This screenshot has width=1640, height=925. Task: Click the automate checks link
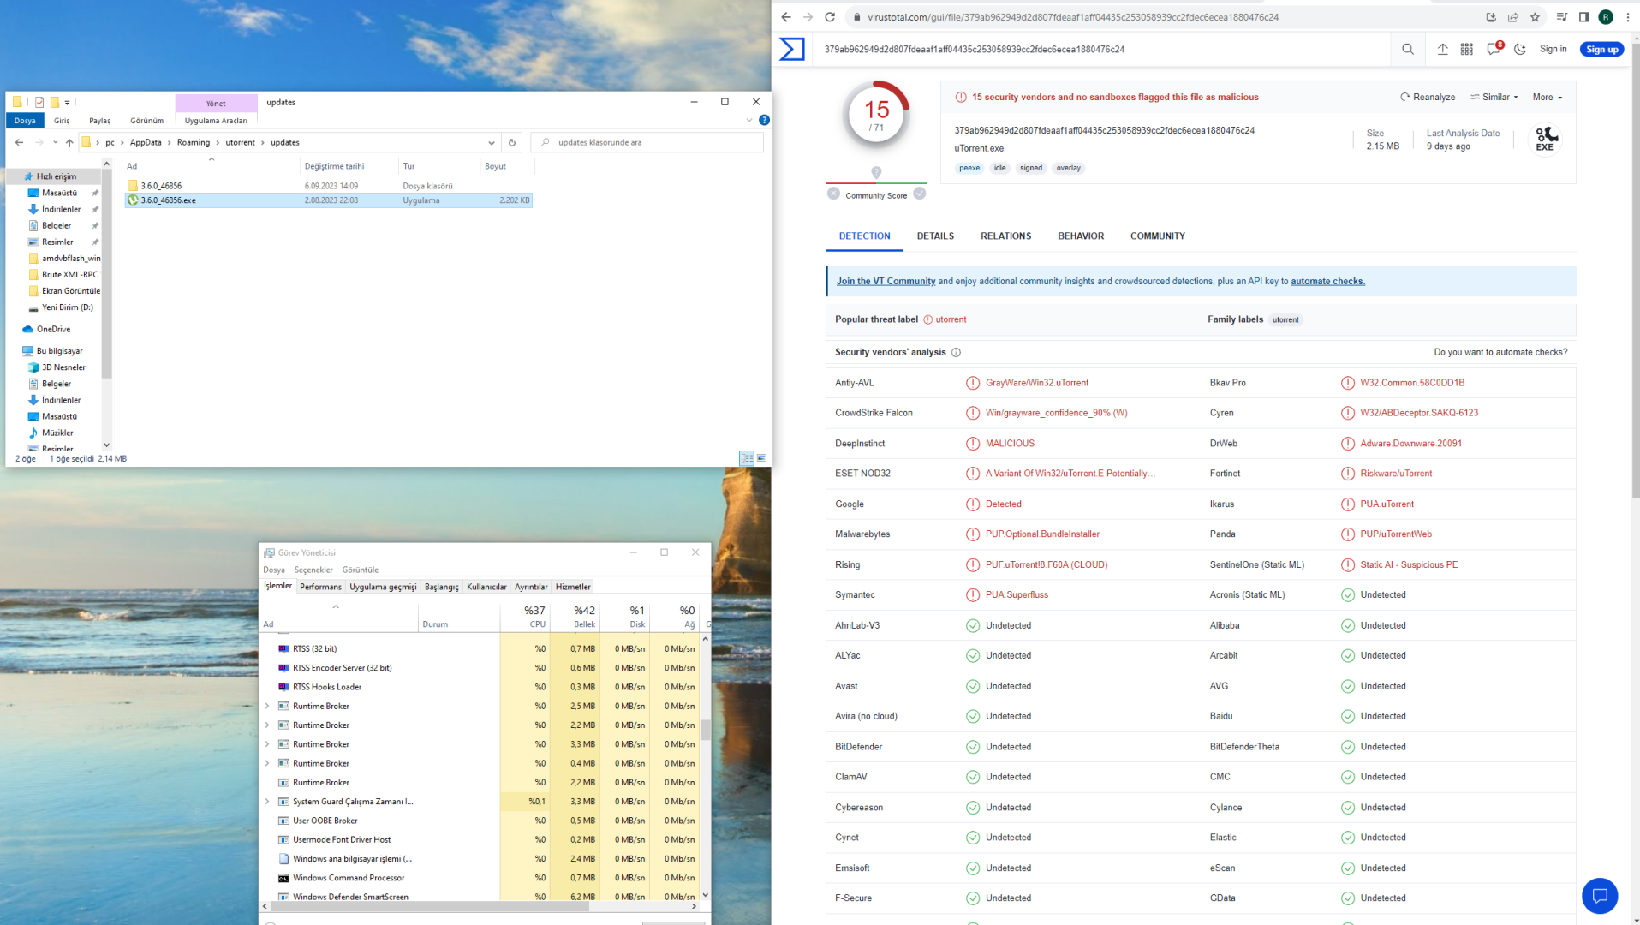click(x=1328, y=281)
